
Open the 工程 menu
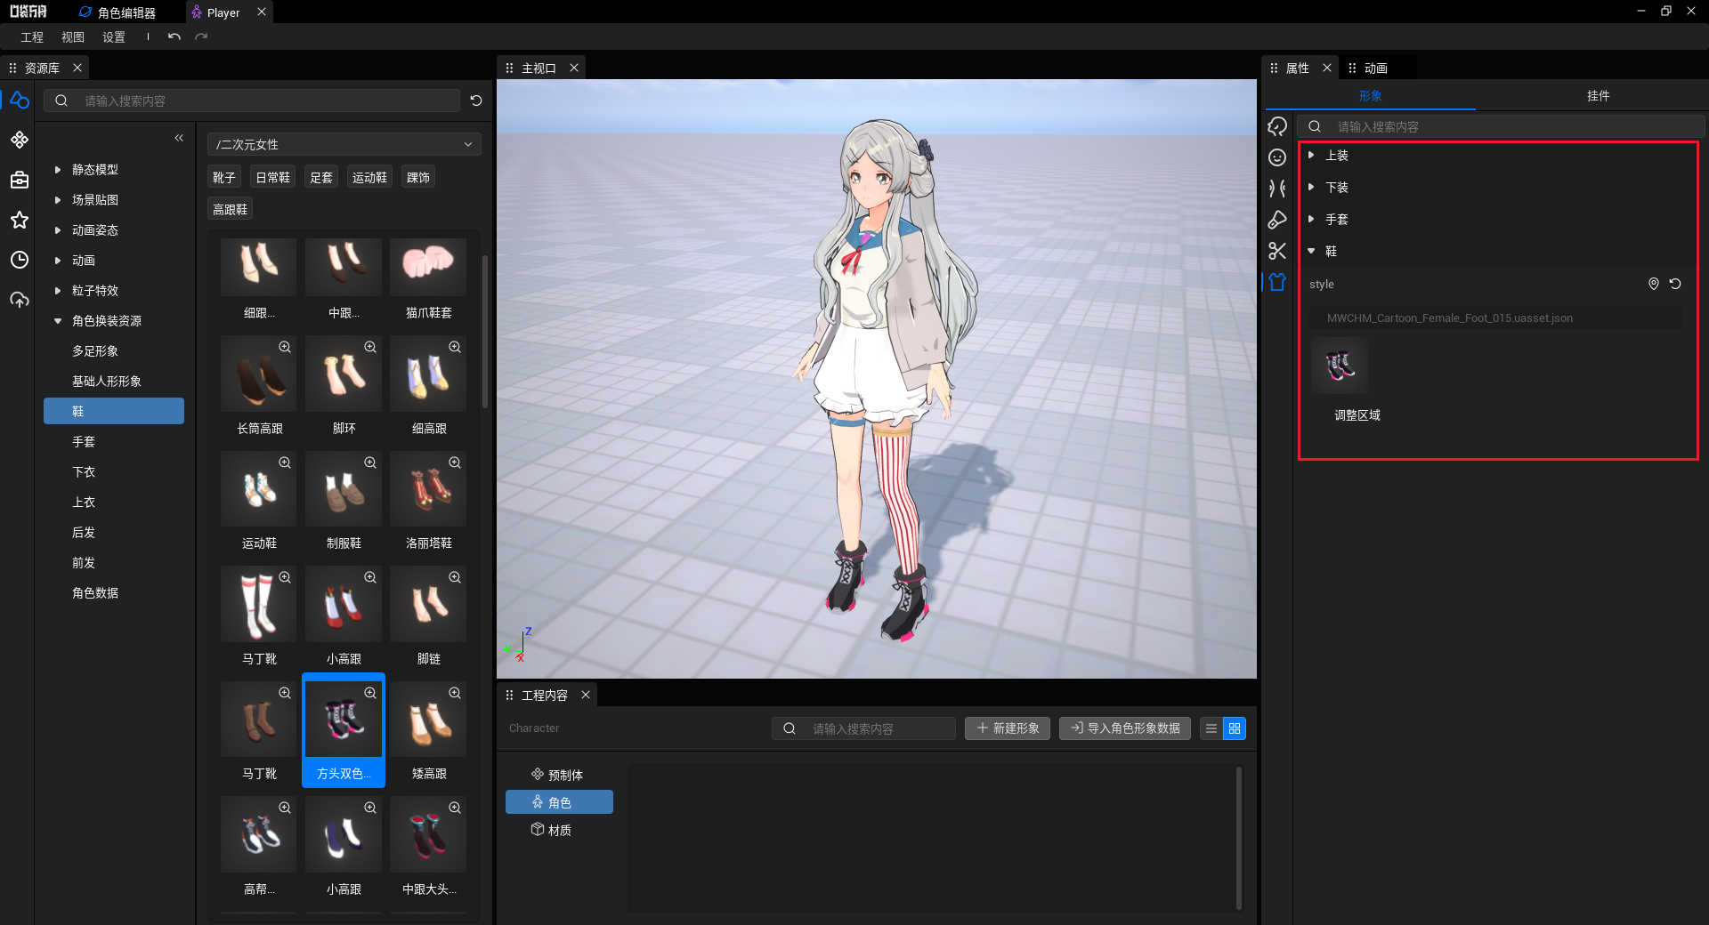(x=32, y=37)
